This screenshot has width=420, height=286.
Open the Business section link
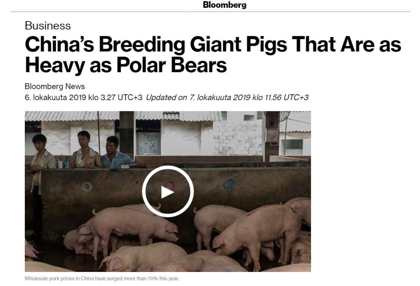(x=48, y=26)
